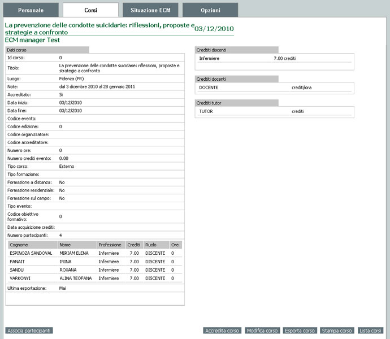Screen dimensions: 390x339
Task: Open the Situazione ECM tab
Action: point(150,10)
